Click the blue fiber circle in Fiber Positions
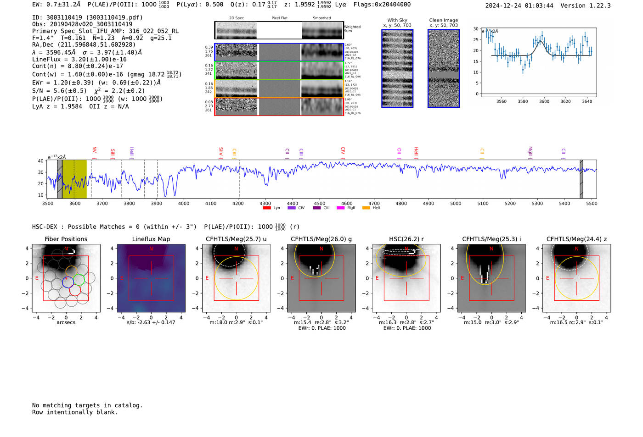Screen dimensions: 643x437 (x=68, y=282)
